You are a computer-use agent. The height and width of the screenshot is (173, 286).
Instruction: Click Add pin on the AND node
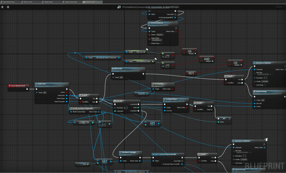pos(209,61)
